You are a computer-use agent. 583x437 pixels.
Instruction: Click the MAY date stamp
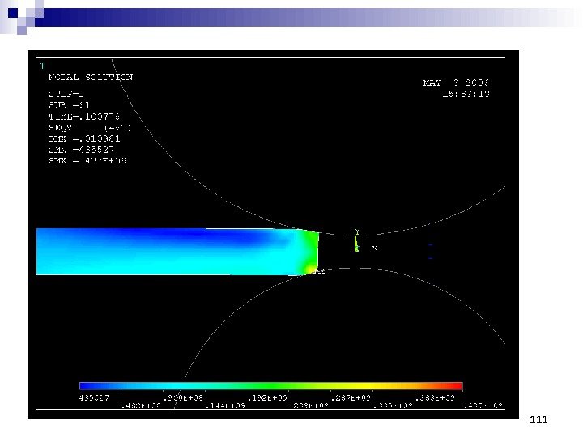pyautogui.click(x=456, y=83)
